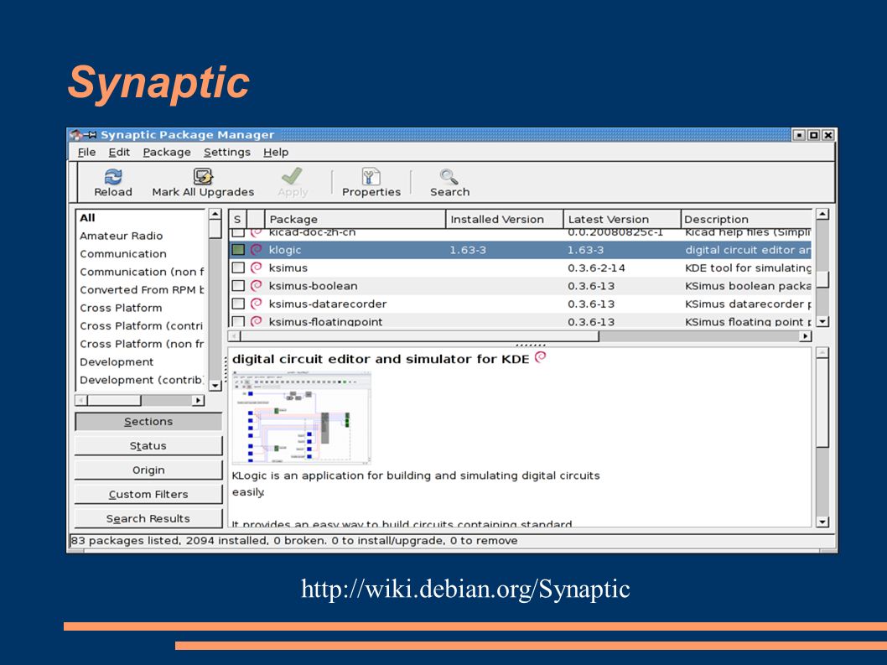This screenshot has height=665, width=887.
Task: Open the klogic screenshot thumbnail
Action: point(302,418)
